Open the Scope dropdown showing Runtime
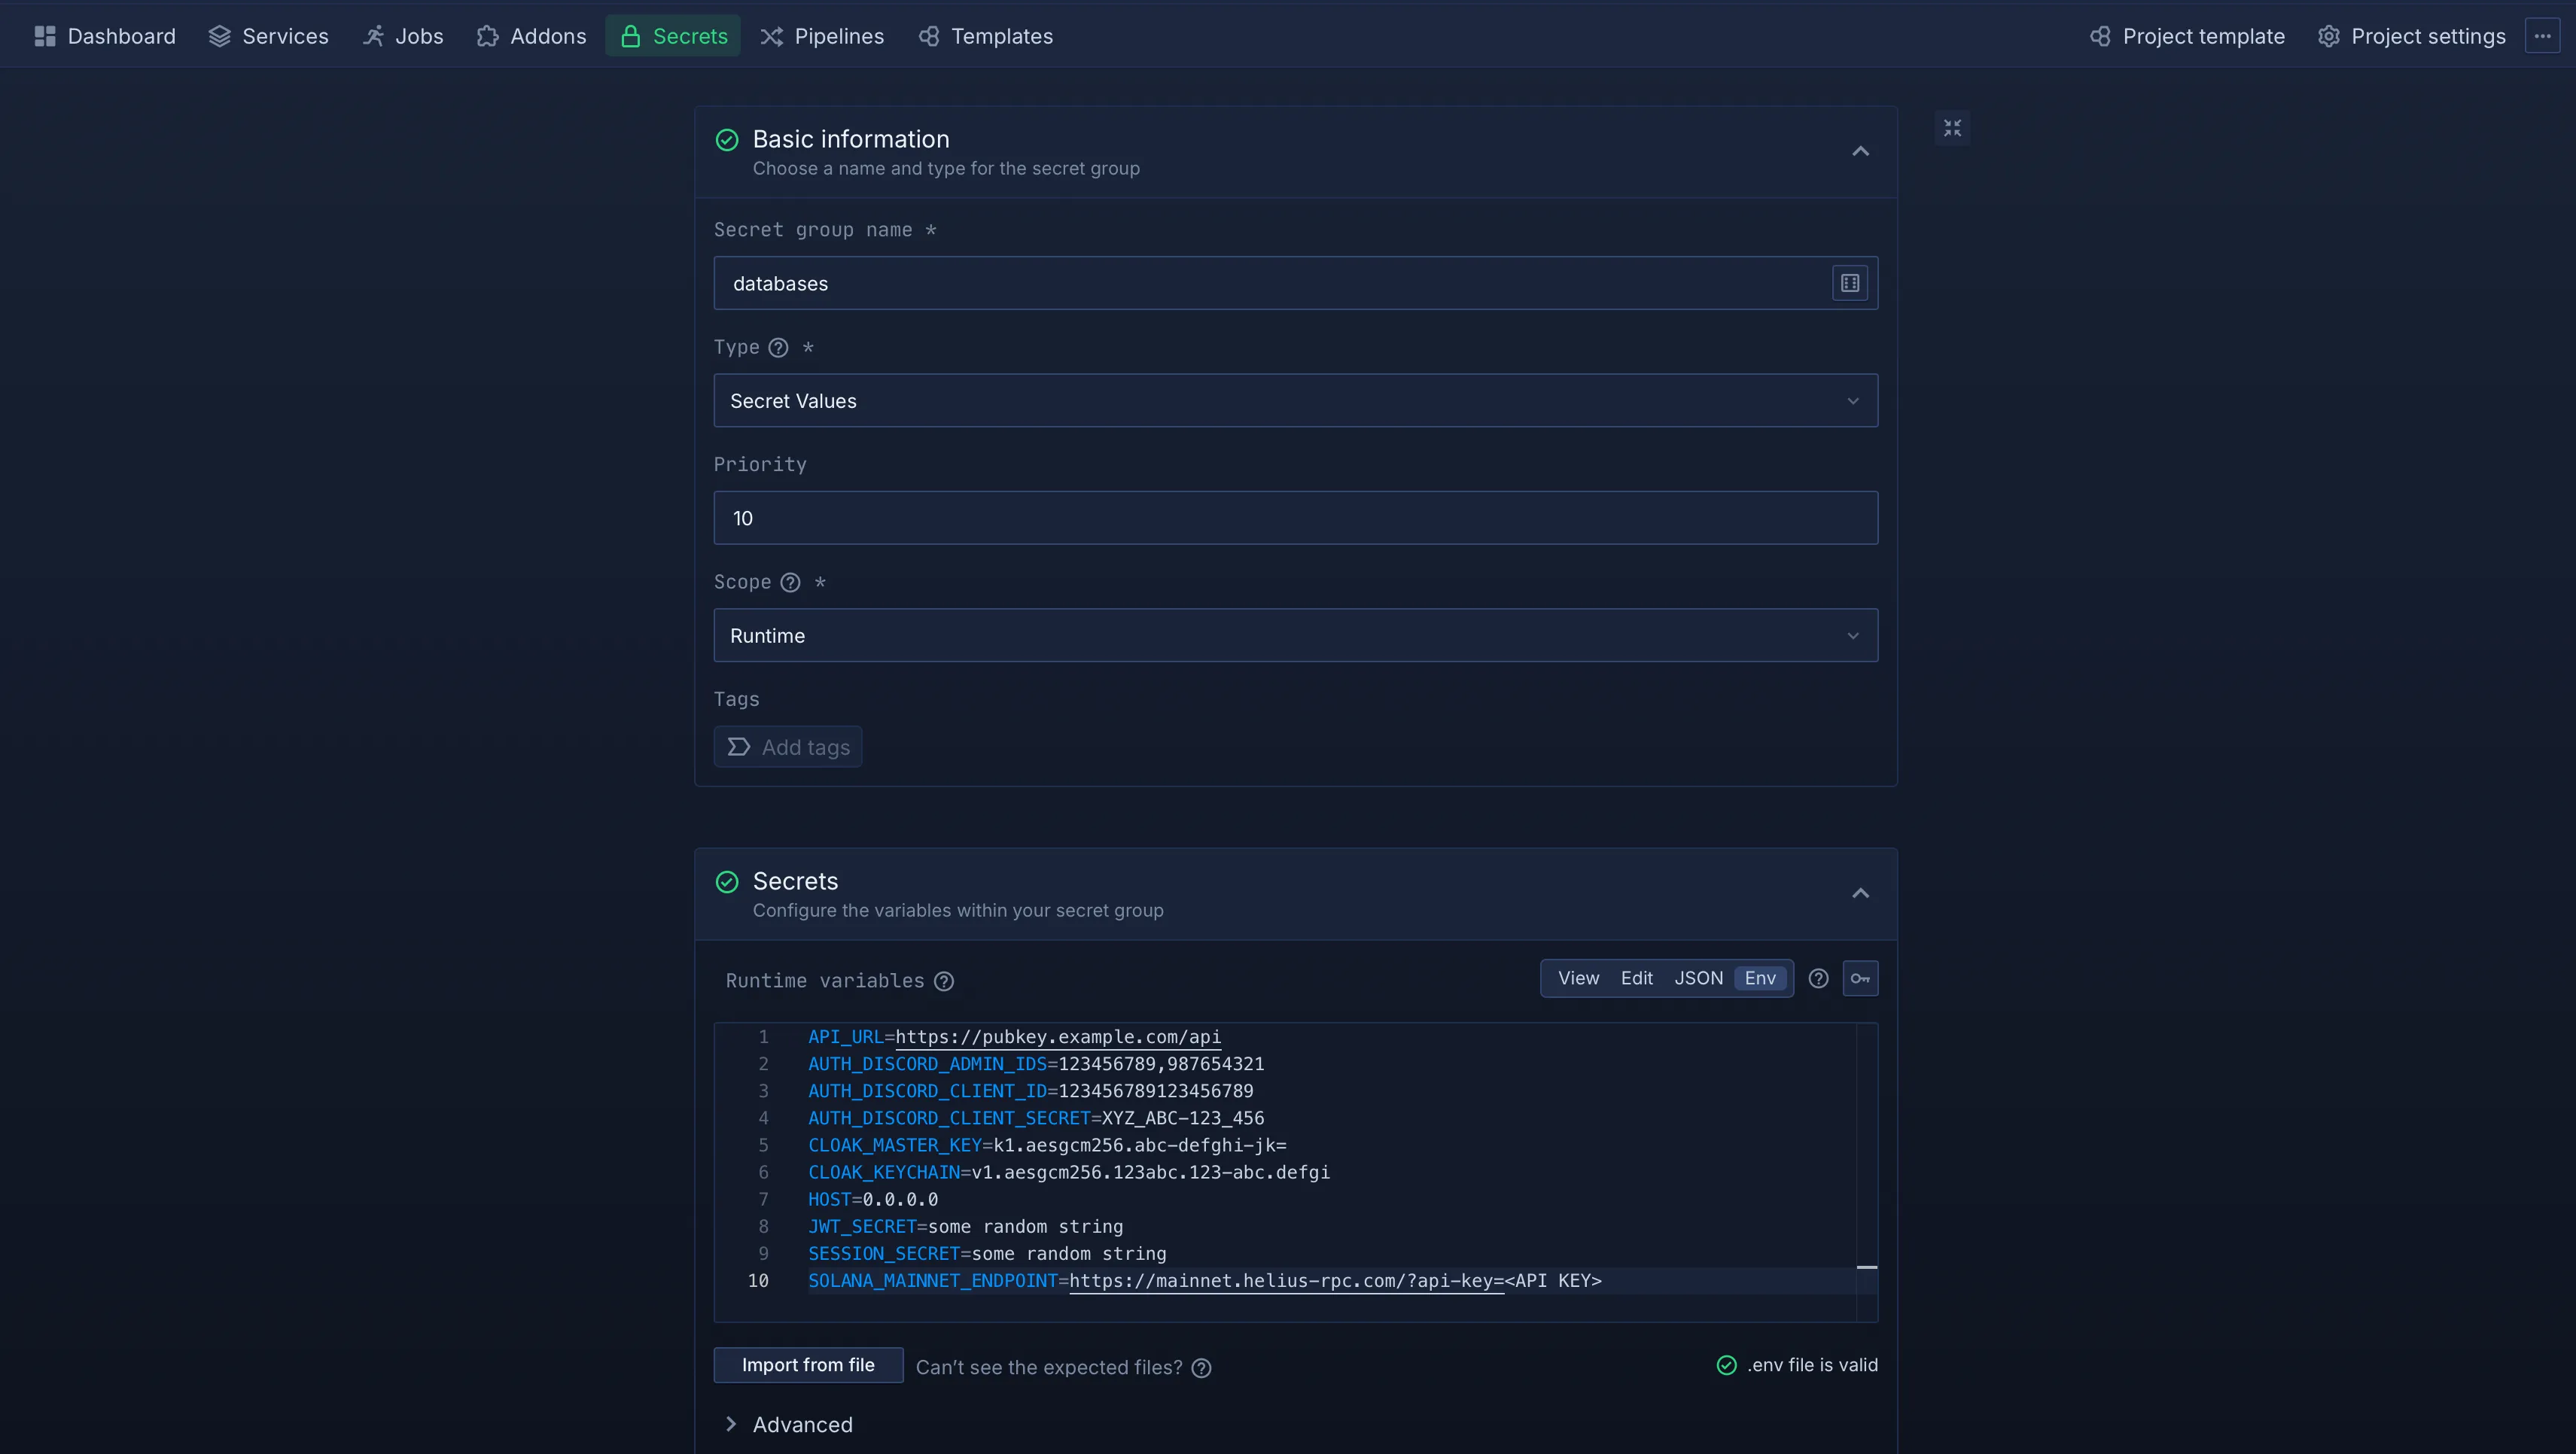The image size is (2576, 1454). click(1295, 635)
